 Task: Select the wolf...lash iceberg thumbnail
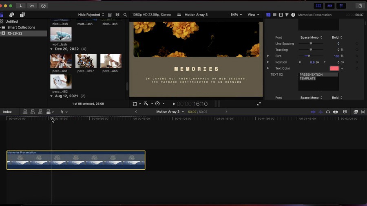(61, 34)
